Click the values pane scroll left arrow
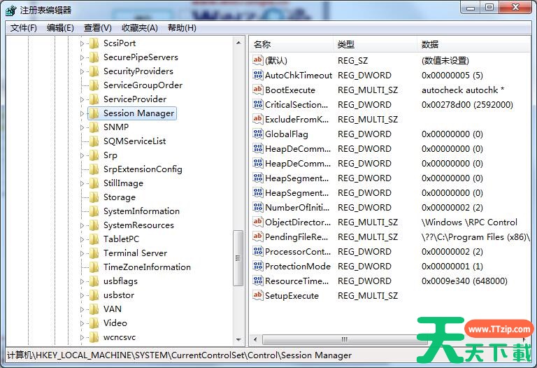Image resolution: width=537 pixels, height=368 pixels. (x=255, y=339)
